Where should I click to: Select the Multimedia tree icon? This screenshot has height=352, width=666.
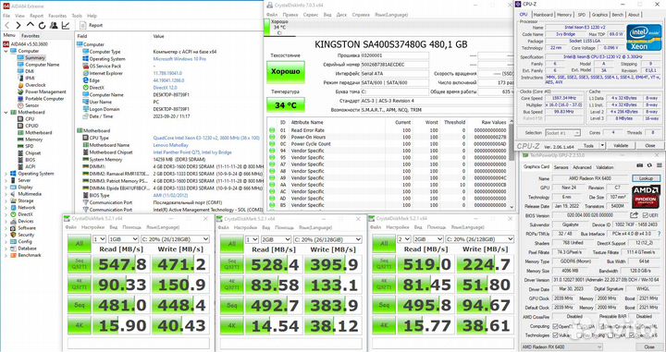[x=13, y=194]
